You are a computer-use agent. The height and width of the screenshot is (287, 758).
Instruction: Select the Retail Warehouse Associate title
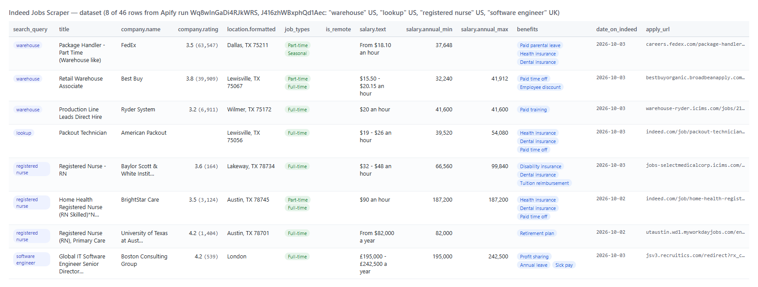81,82
